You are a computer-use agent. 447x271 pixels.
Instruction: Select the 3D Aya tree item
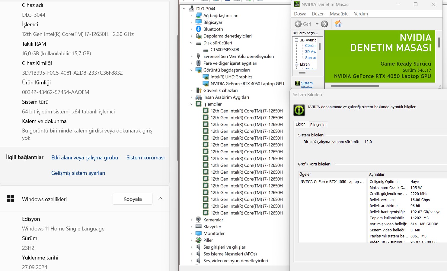311,52
